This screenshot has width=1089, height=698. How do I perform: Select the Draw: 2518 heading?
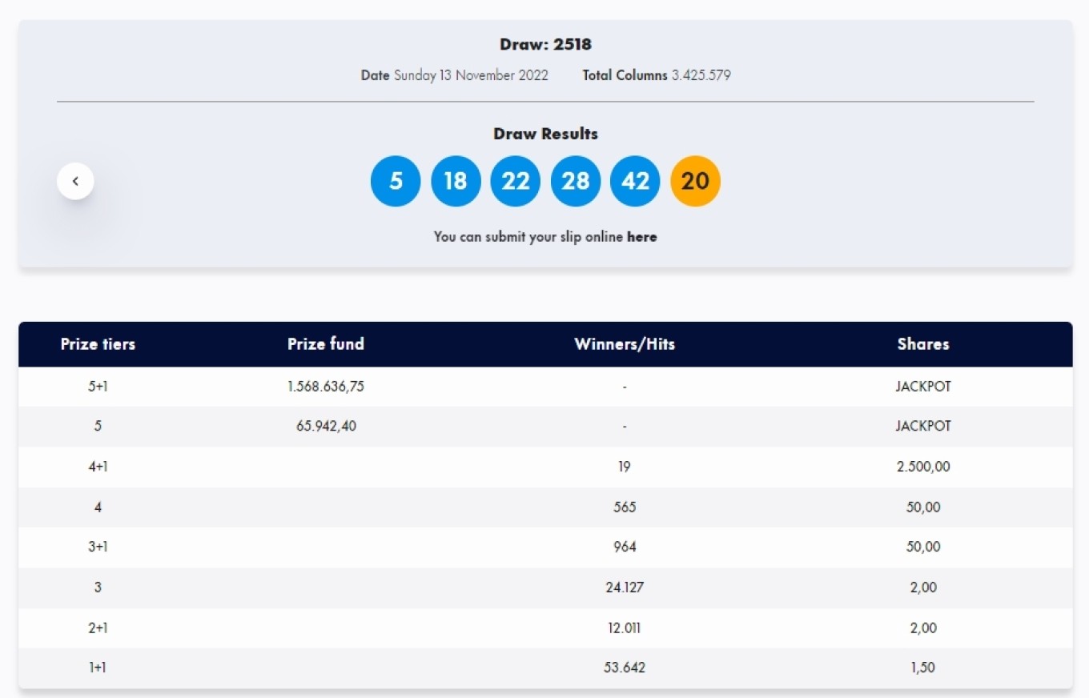point(545,44)
